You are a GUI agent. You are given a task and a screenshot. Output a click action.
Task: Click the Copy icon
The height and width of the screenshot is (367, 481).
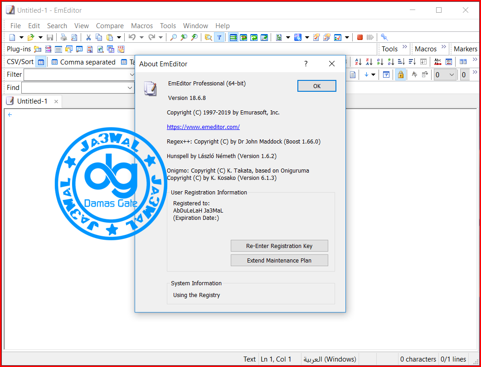coord(99,38)
